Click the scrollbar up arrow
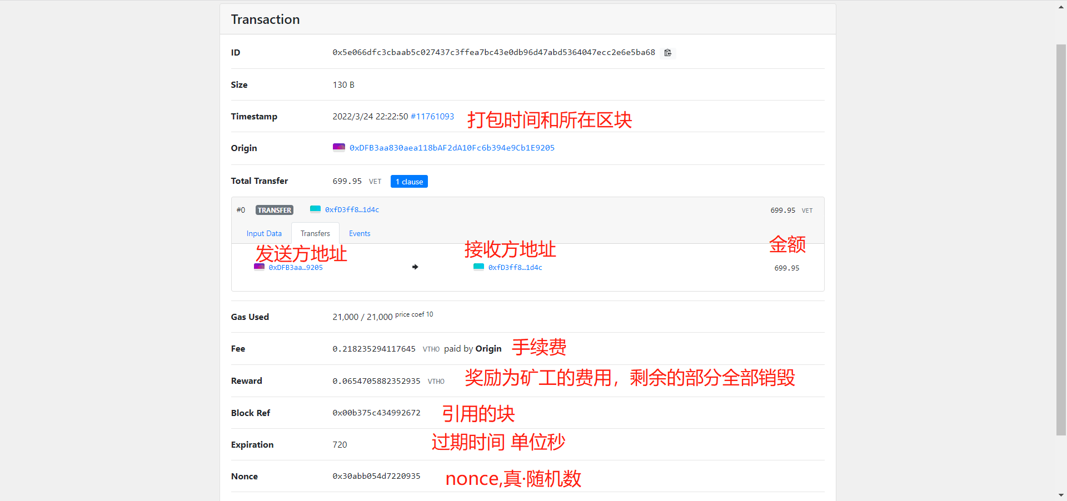Viewport: 1067px width, 501px height. coord(1061,6)
